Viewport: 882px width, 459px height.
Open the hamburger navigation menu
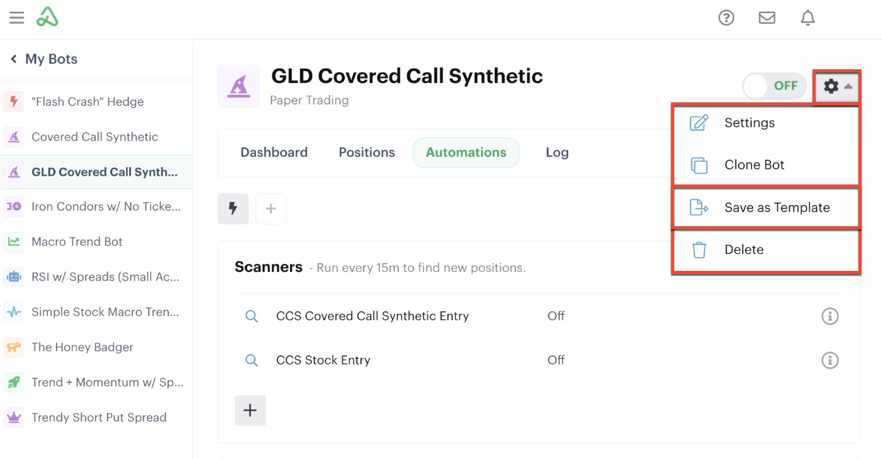[x=17, y=17]
